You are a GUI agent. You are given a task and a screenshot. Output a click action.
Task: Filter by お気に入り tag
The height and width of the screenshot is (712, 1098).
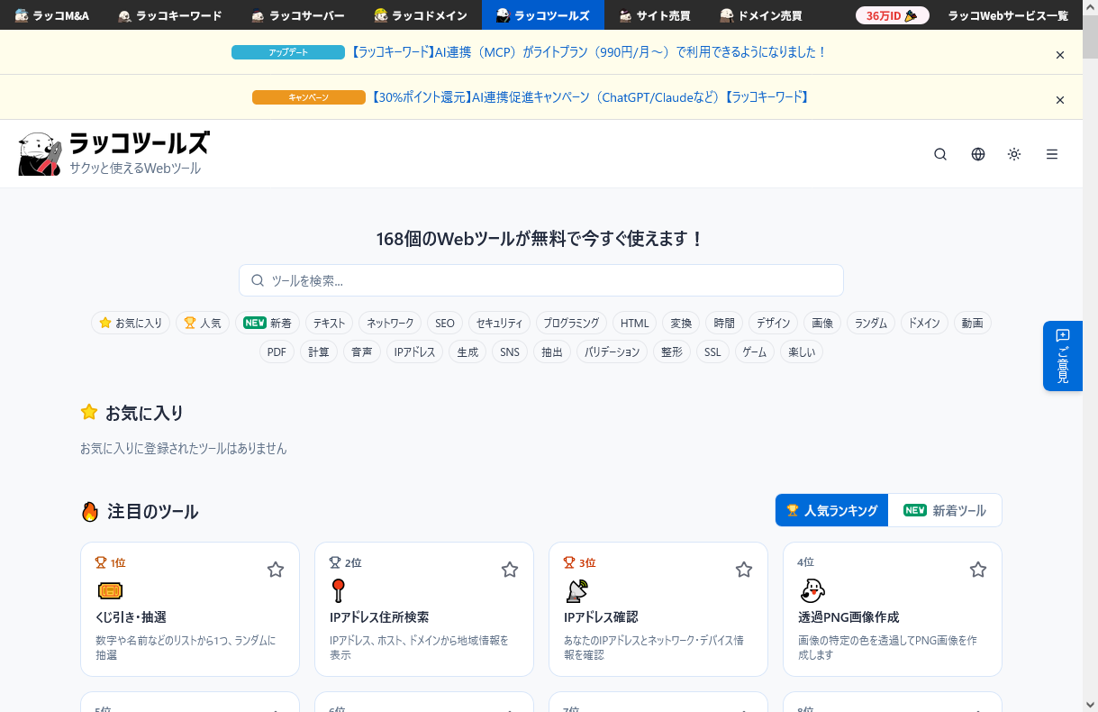tap(131, 323)
